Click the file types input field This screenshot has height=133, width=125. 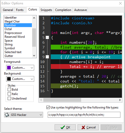[x=84, y=115]
